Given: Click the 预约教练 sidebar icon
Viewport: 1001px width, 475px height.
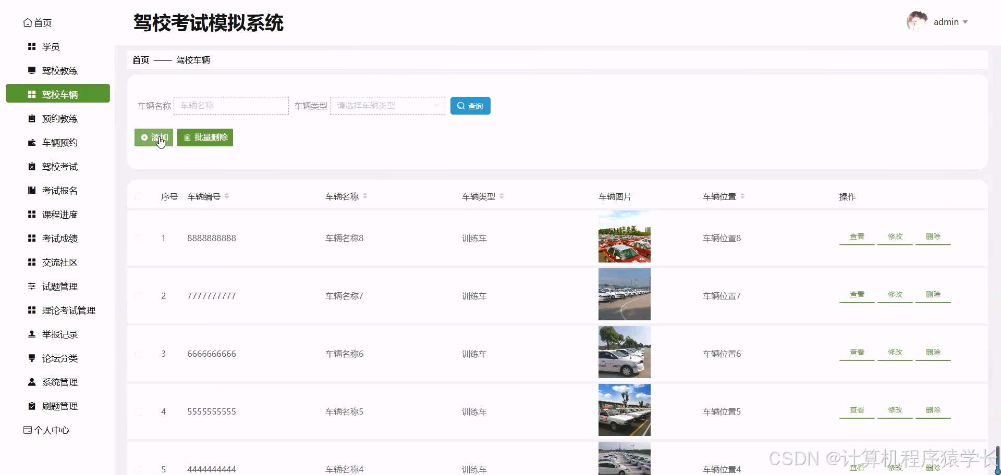Looking at the screenshot, I should (31, 118).
